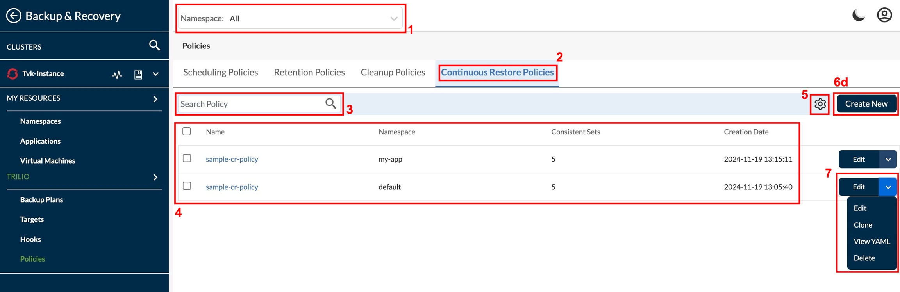Click the Create New button
This screenshot has width=900, height=292.
pos(866,104)
